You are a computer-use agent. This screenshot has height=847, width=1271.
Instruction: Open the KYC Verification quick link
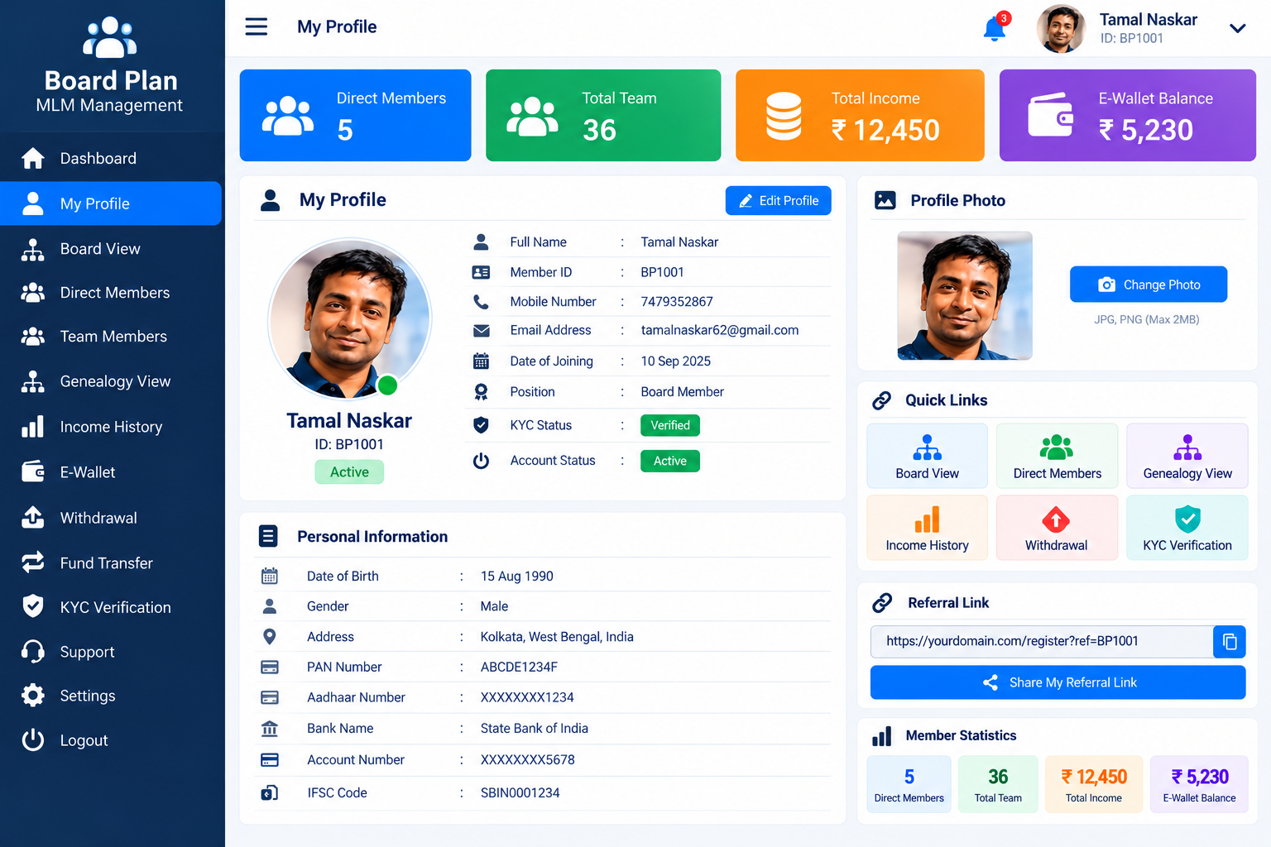pyautogui.click(x=1187, y=528)
